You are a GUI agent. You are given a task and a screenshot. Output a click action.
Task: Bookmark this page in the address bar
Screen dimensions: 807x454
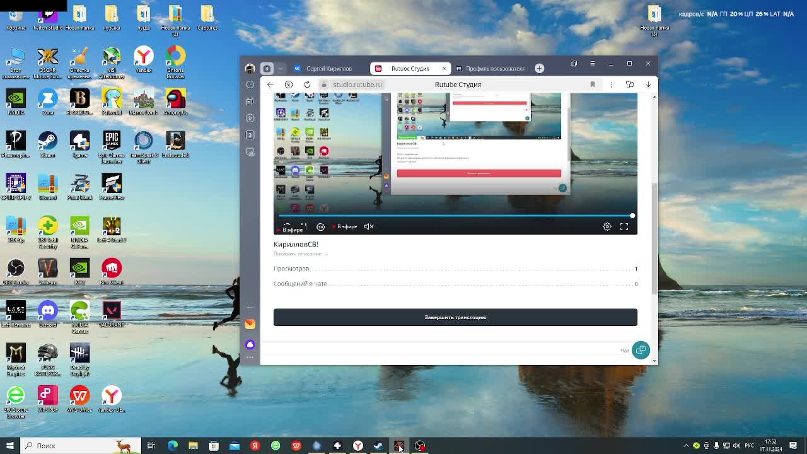[592, 84]
